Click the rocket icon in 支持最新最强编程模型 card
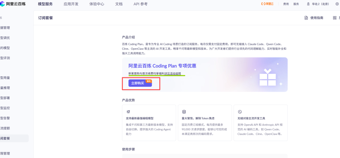Viewport: 340px width, 158px height. tap(128, 112)
